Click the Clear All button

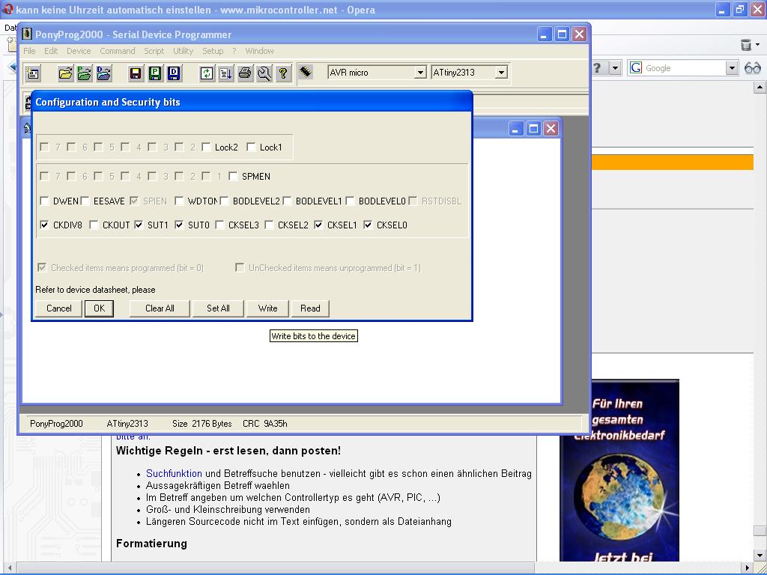tap(160, 308)
